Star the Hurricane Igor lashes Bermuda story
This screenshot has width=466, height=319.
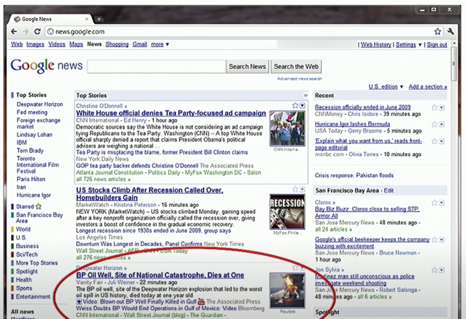435,125
